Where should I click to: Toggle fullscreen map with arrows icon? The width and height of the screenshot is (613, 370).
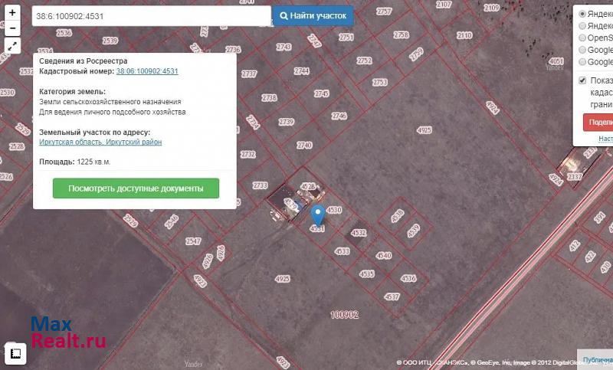12,46
